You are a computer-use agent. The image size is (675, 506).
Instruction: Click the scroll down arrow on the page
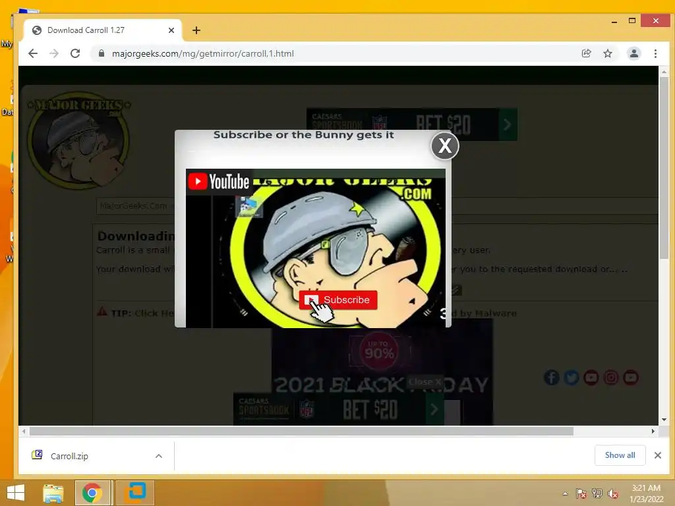point(664,420)
